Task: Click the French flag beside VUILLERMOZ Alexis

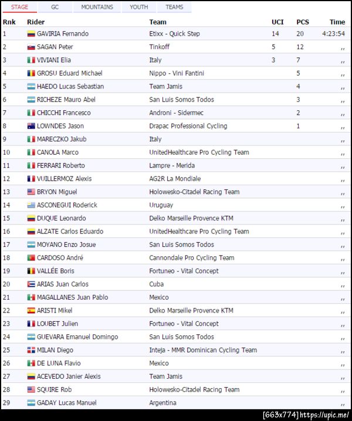Action: (31, 179)
